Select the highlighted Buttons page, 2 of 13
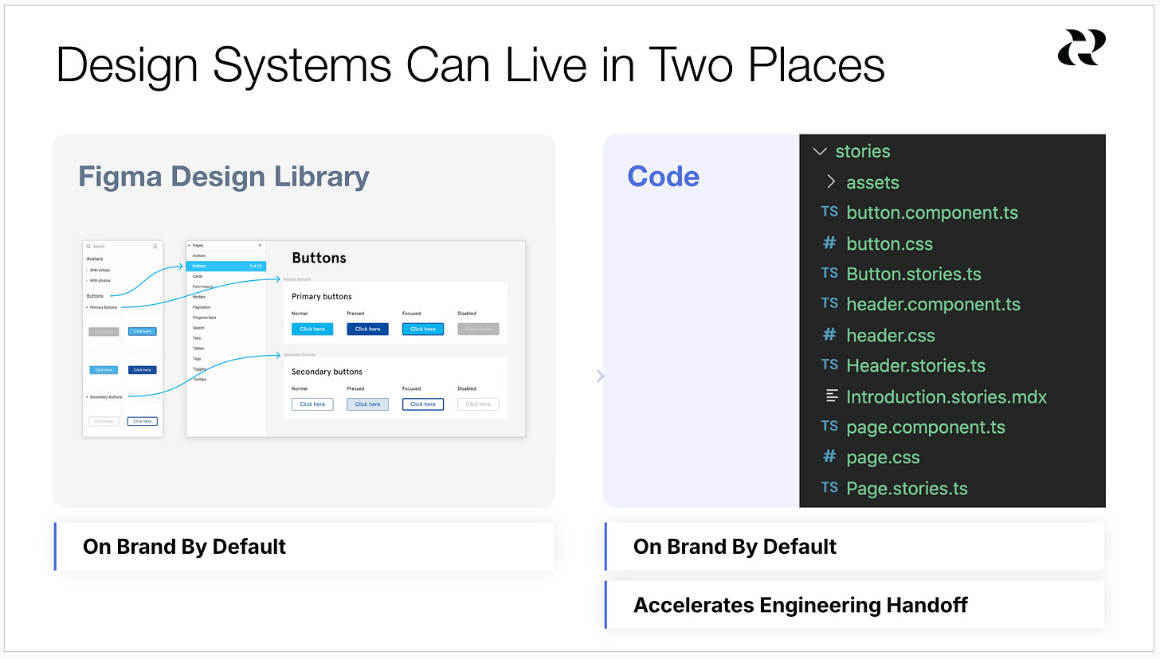This screenshot has height=659, width=1160. pos(226,266)
